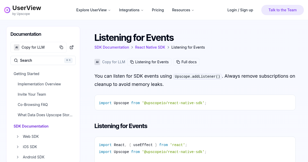Click the Documentation sidebar heading

(x=26, y=34)
